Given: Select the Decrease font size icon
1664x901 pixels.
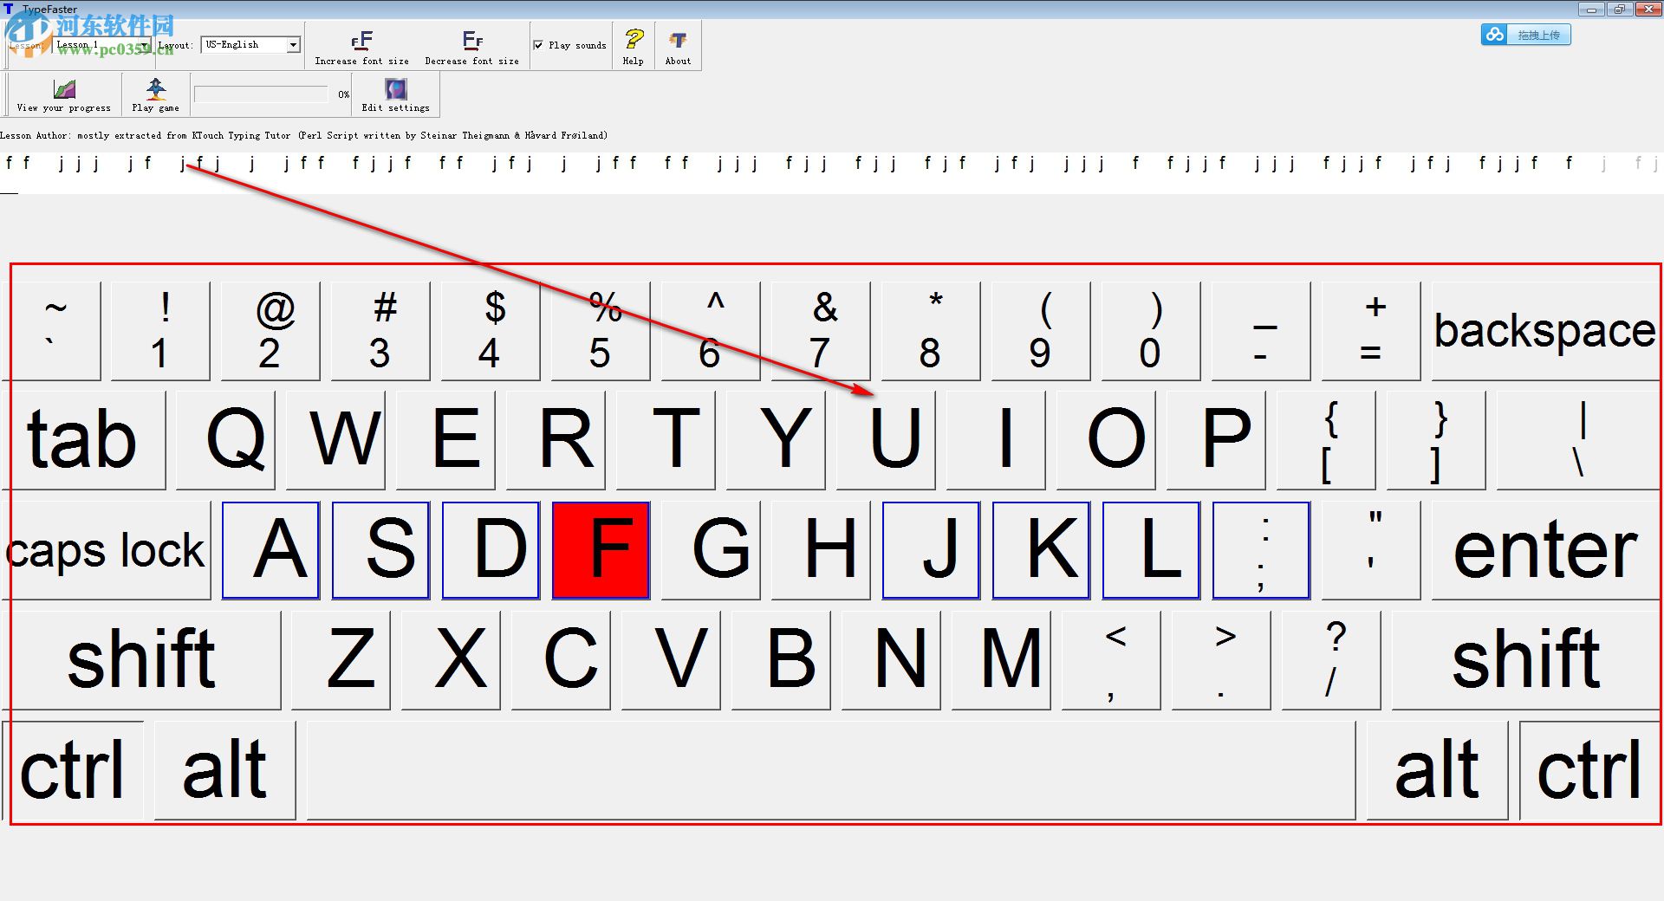Looking at the screenshot, I should (x=471, y=40).
